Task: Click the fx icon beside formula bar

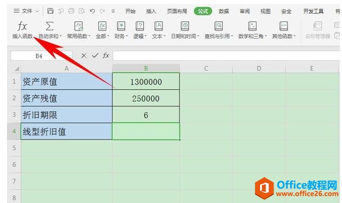Action: tap(106, 56)
